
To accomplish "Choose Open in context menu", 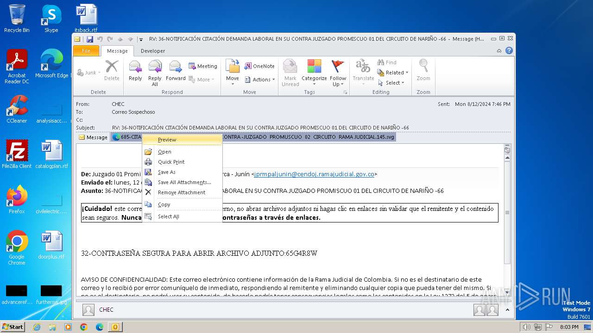I will (x=182, y=152).
